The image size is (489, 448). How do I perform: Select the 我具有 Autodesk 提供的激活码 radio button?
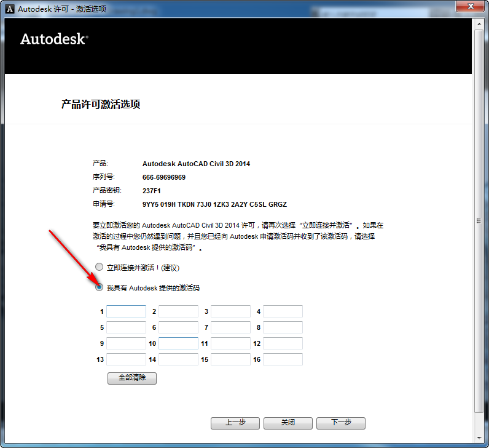point(99,287)
